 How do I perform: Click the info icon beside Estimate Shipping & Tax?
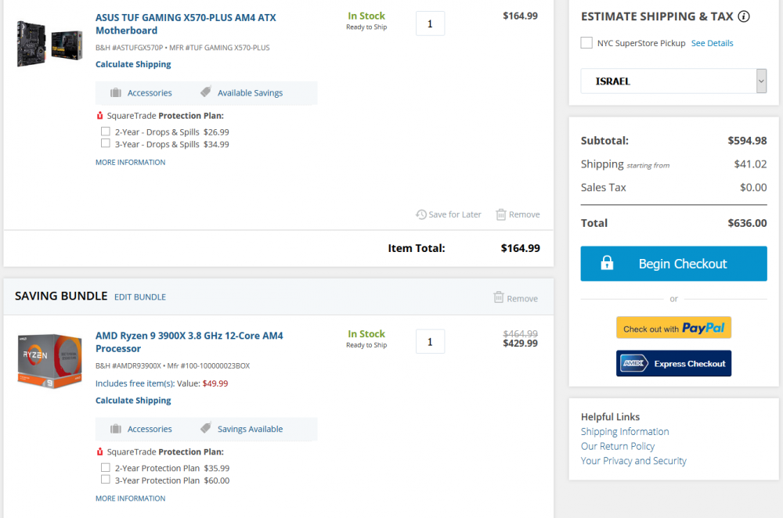pos(744,16)
